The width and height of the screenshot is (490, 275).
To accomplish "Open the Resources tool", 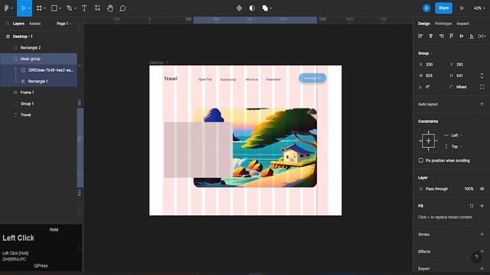I will pyautogui.click(x=97, y=8).
